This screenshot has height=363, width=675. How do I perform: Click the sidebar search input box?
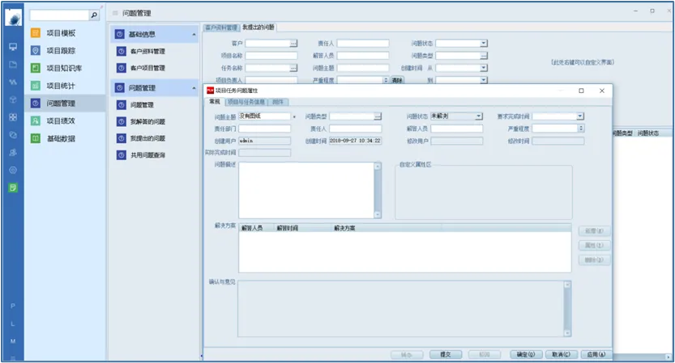pos(59,15)
